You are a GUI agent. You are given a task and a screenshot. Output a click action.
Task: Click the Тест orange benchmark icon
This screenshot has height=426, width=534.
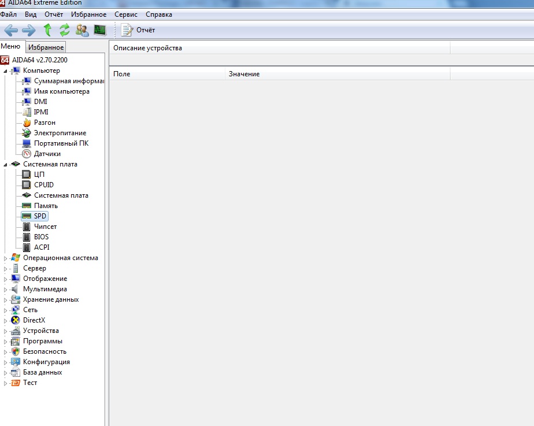click(x=16, y=383)
